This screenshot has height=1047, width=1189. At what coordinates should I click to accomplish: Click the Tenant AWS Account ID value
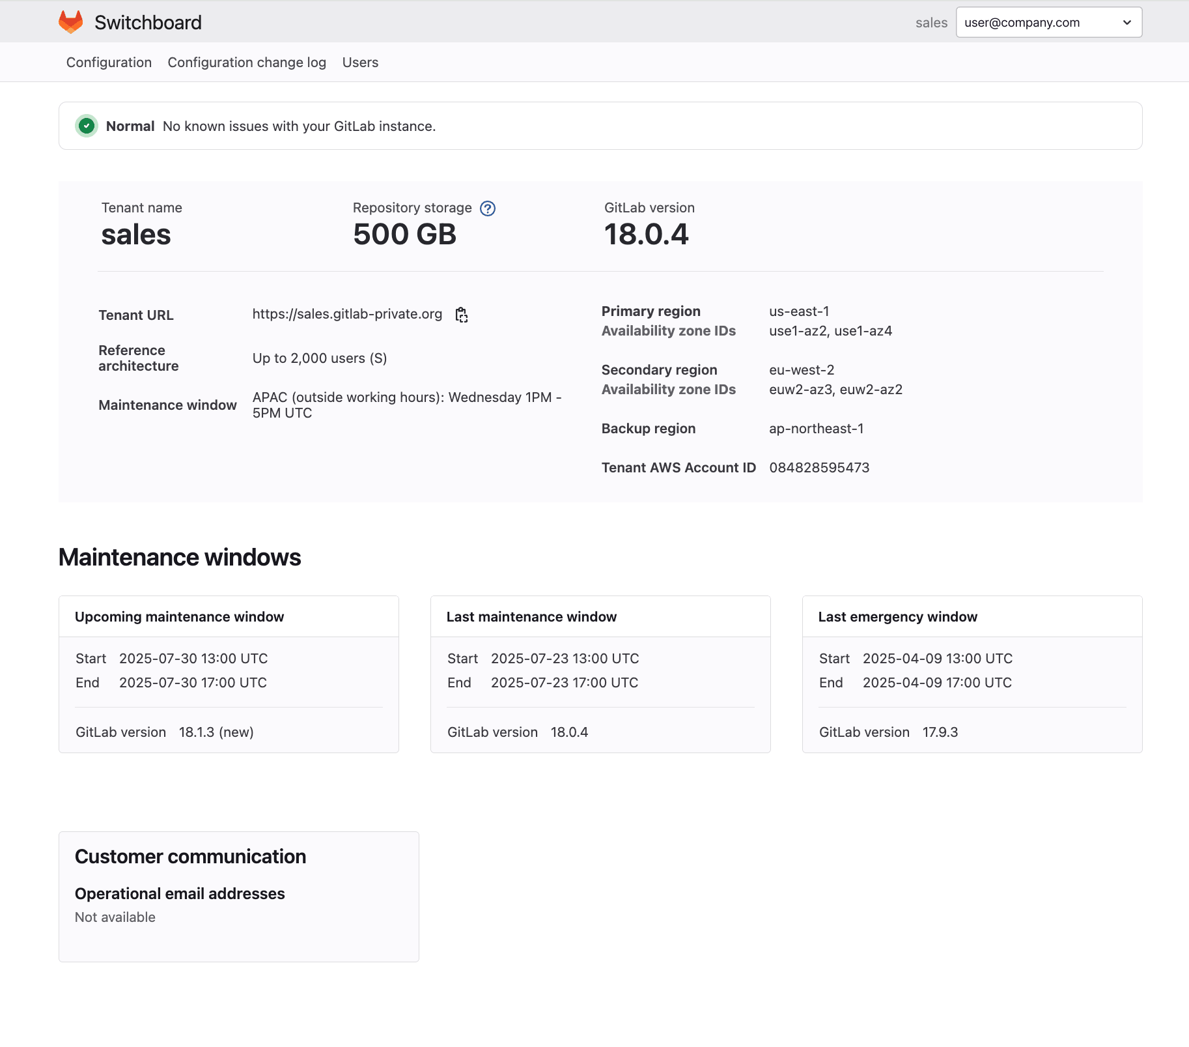point(819,467)
